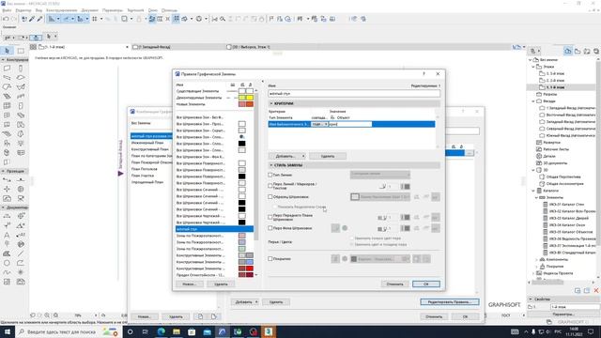
Task: Enable the Покрытие checkbox
Action: tap(270, 259)
